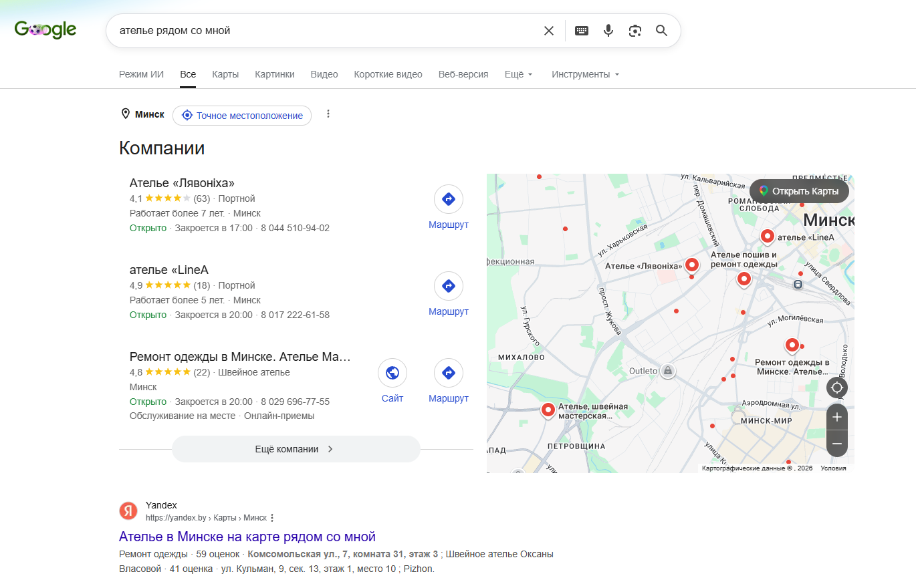Open the on-screen keyboard icon
The height and width of the screenshot is (586, 916).
pos(582,31)
